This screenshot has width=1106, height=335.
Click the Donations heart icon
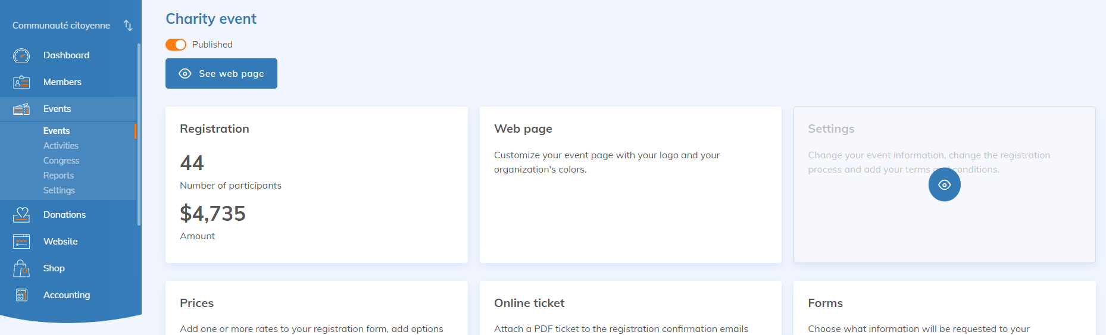[x=21, y=215]
